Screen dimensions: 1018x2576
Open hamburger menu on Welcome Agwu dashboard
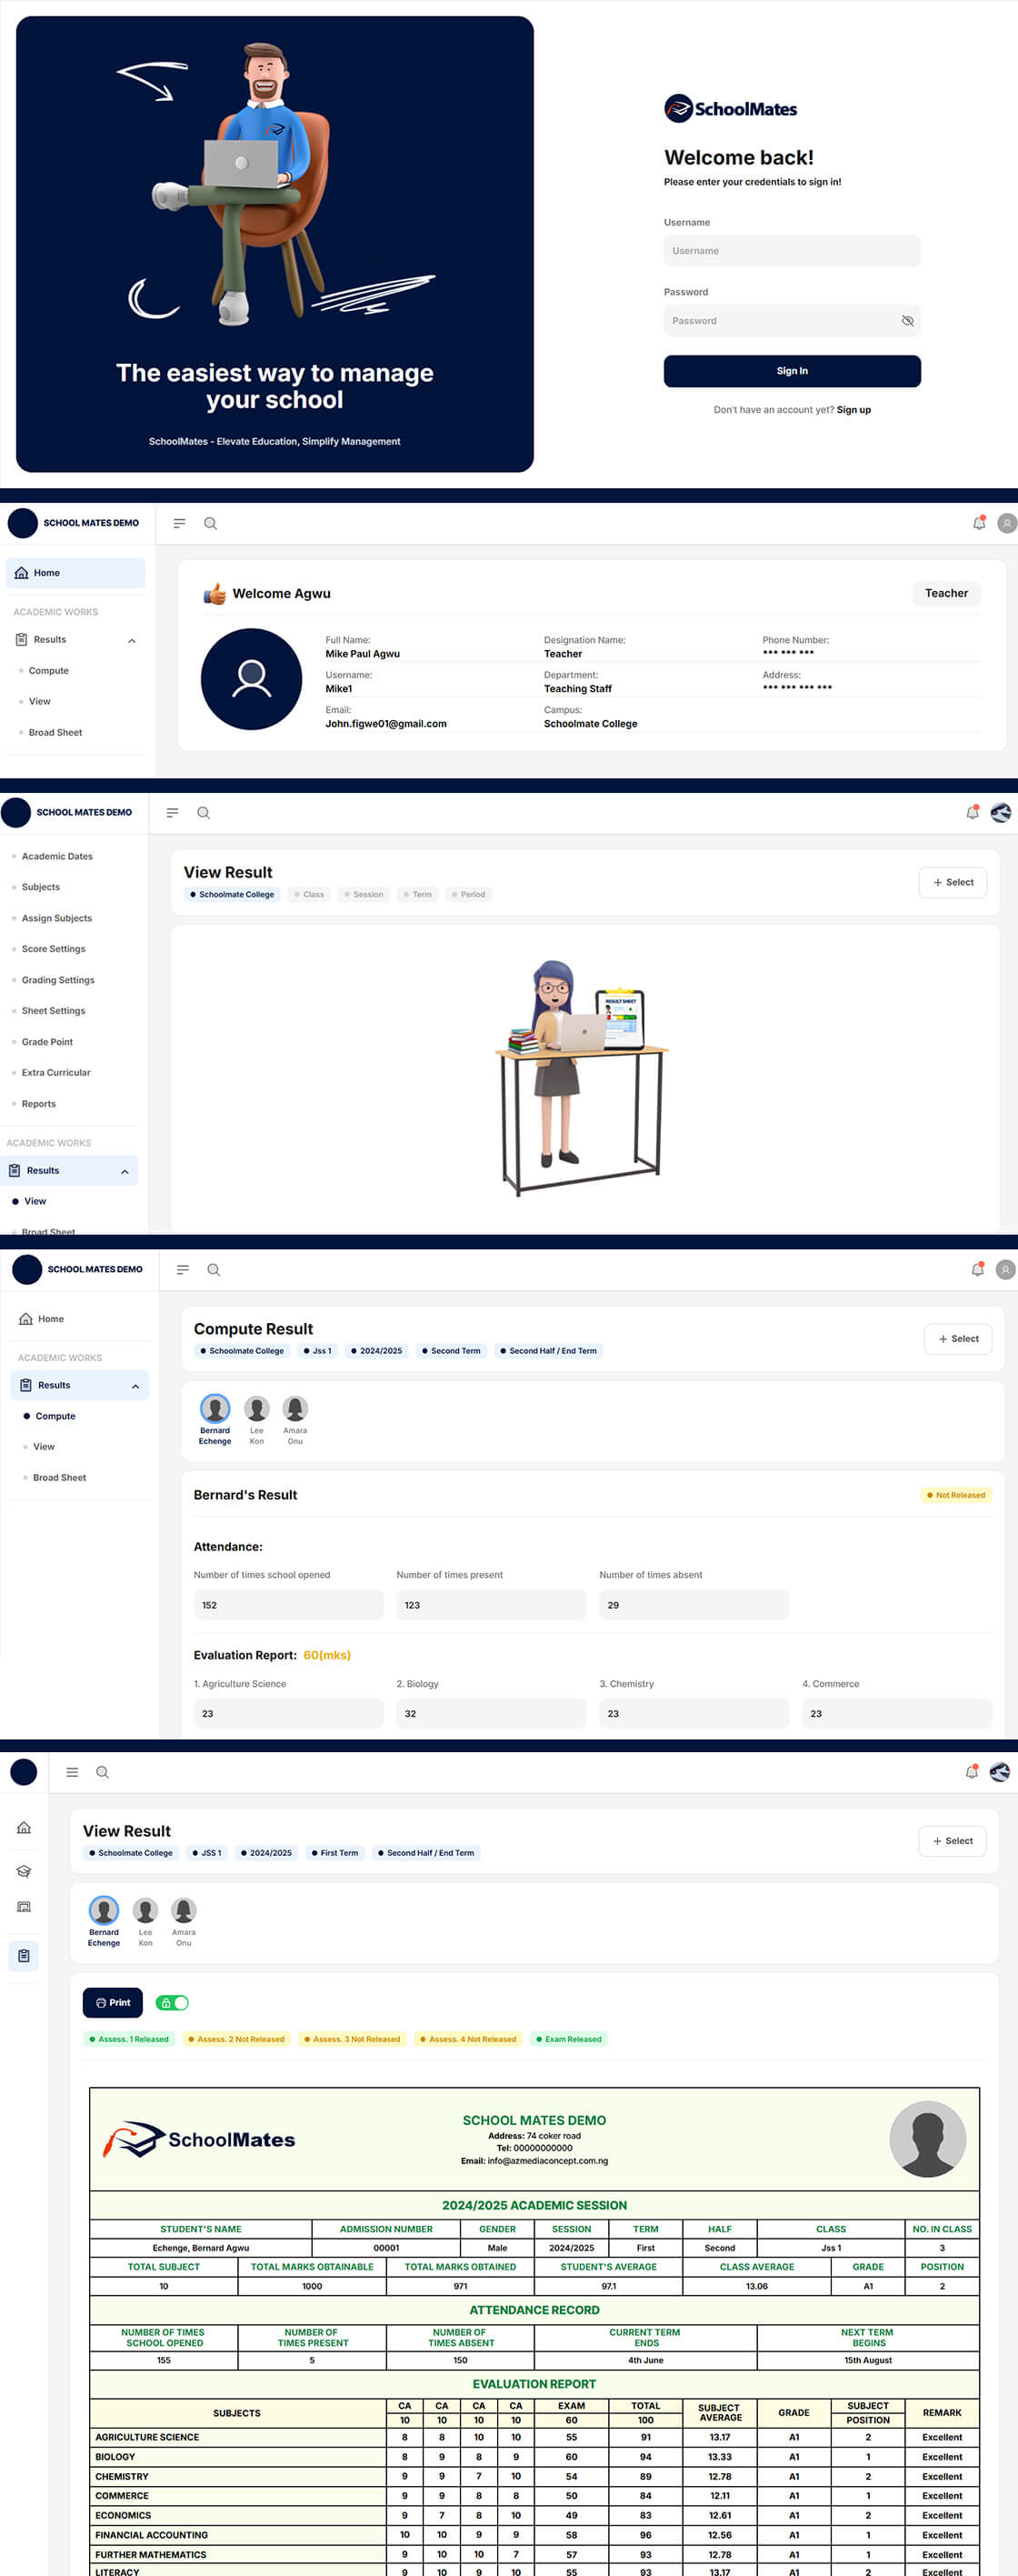[x=179, y=523]
